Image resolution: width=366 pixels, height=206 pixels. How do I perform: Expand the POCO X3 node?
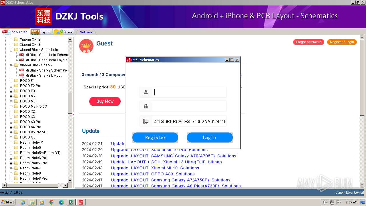[11, 117]
